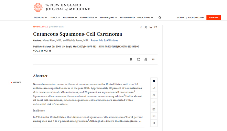Open Vol. 344 No. 13 issue link
227x131 pixels.
[42, 51]
